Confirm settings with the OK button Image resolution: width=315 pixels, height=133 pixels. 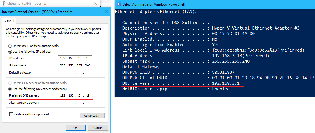click(x=75, y=127)
